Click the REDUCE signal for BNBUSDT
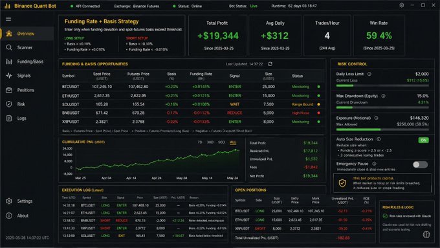440x248 pixels. 235,113
